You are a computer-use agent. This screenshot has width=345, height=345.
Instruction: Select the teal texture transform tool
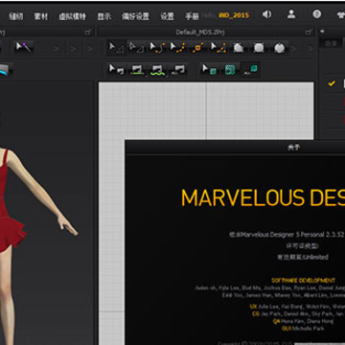(230, 69)
